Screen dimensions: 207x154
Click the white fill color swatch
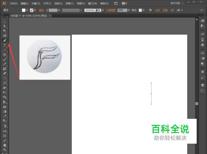click(x=24, y=10)
